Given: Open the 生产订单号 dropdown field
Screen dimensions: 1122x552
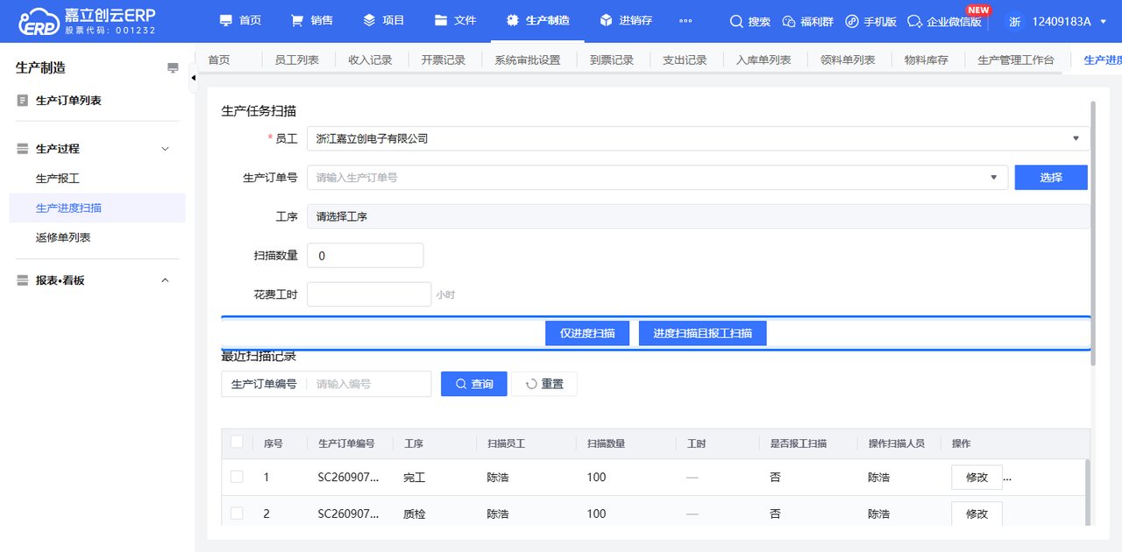Looking at the screenshot, I should point(657,177).
